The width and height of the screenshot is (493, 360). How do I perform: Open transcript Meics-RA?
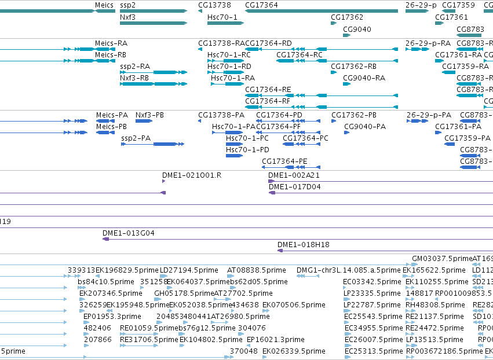111,43
